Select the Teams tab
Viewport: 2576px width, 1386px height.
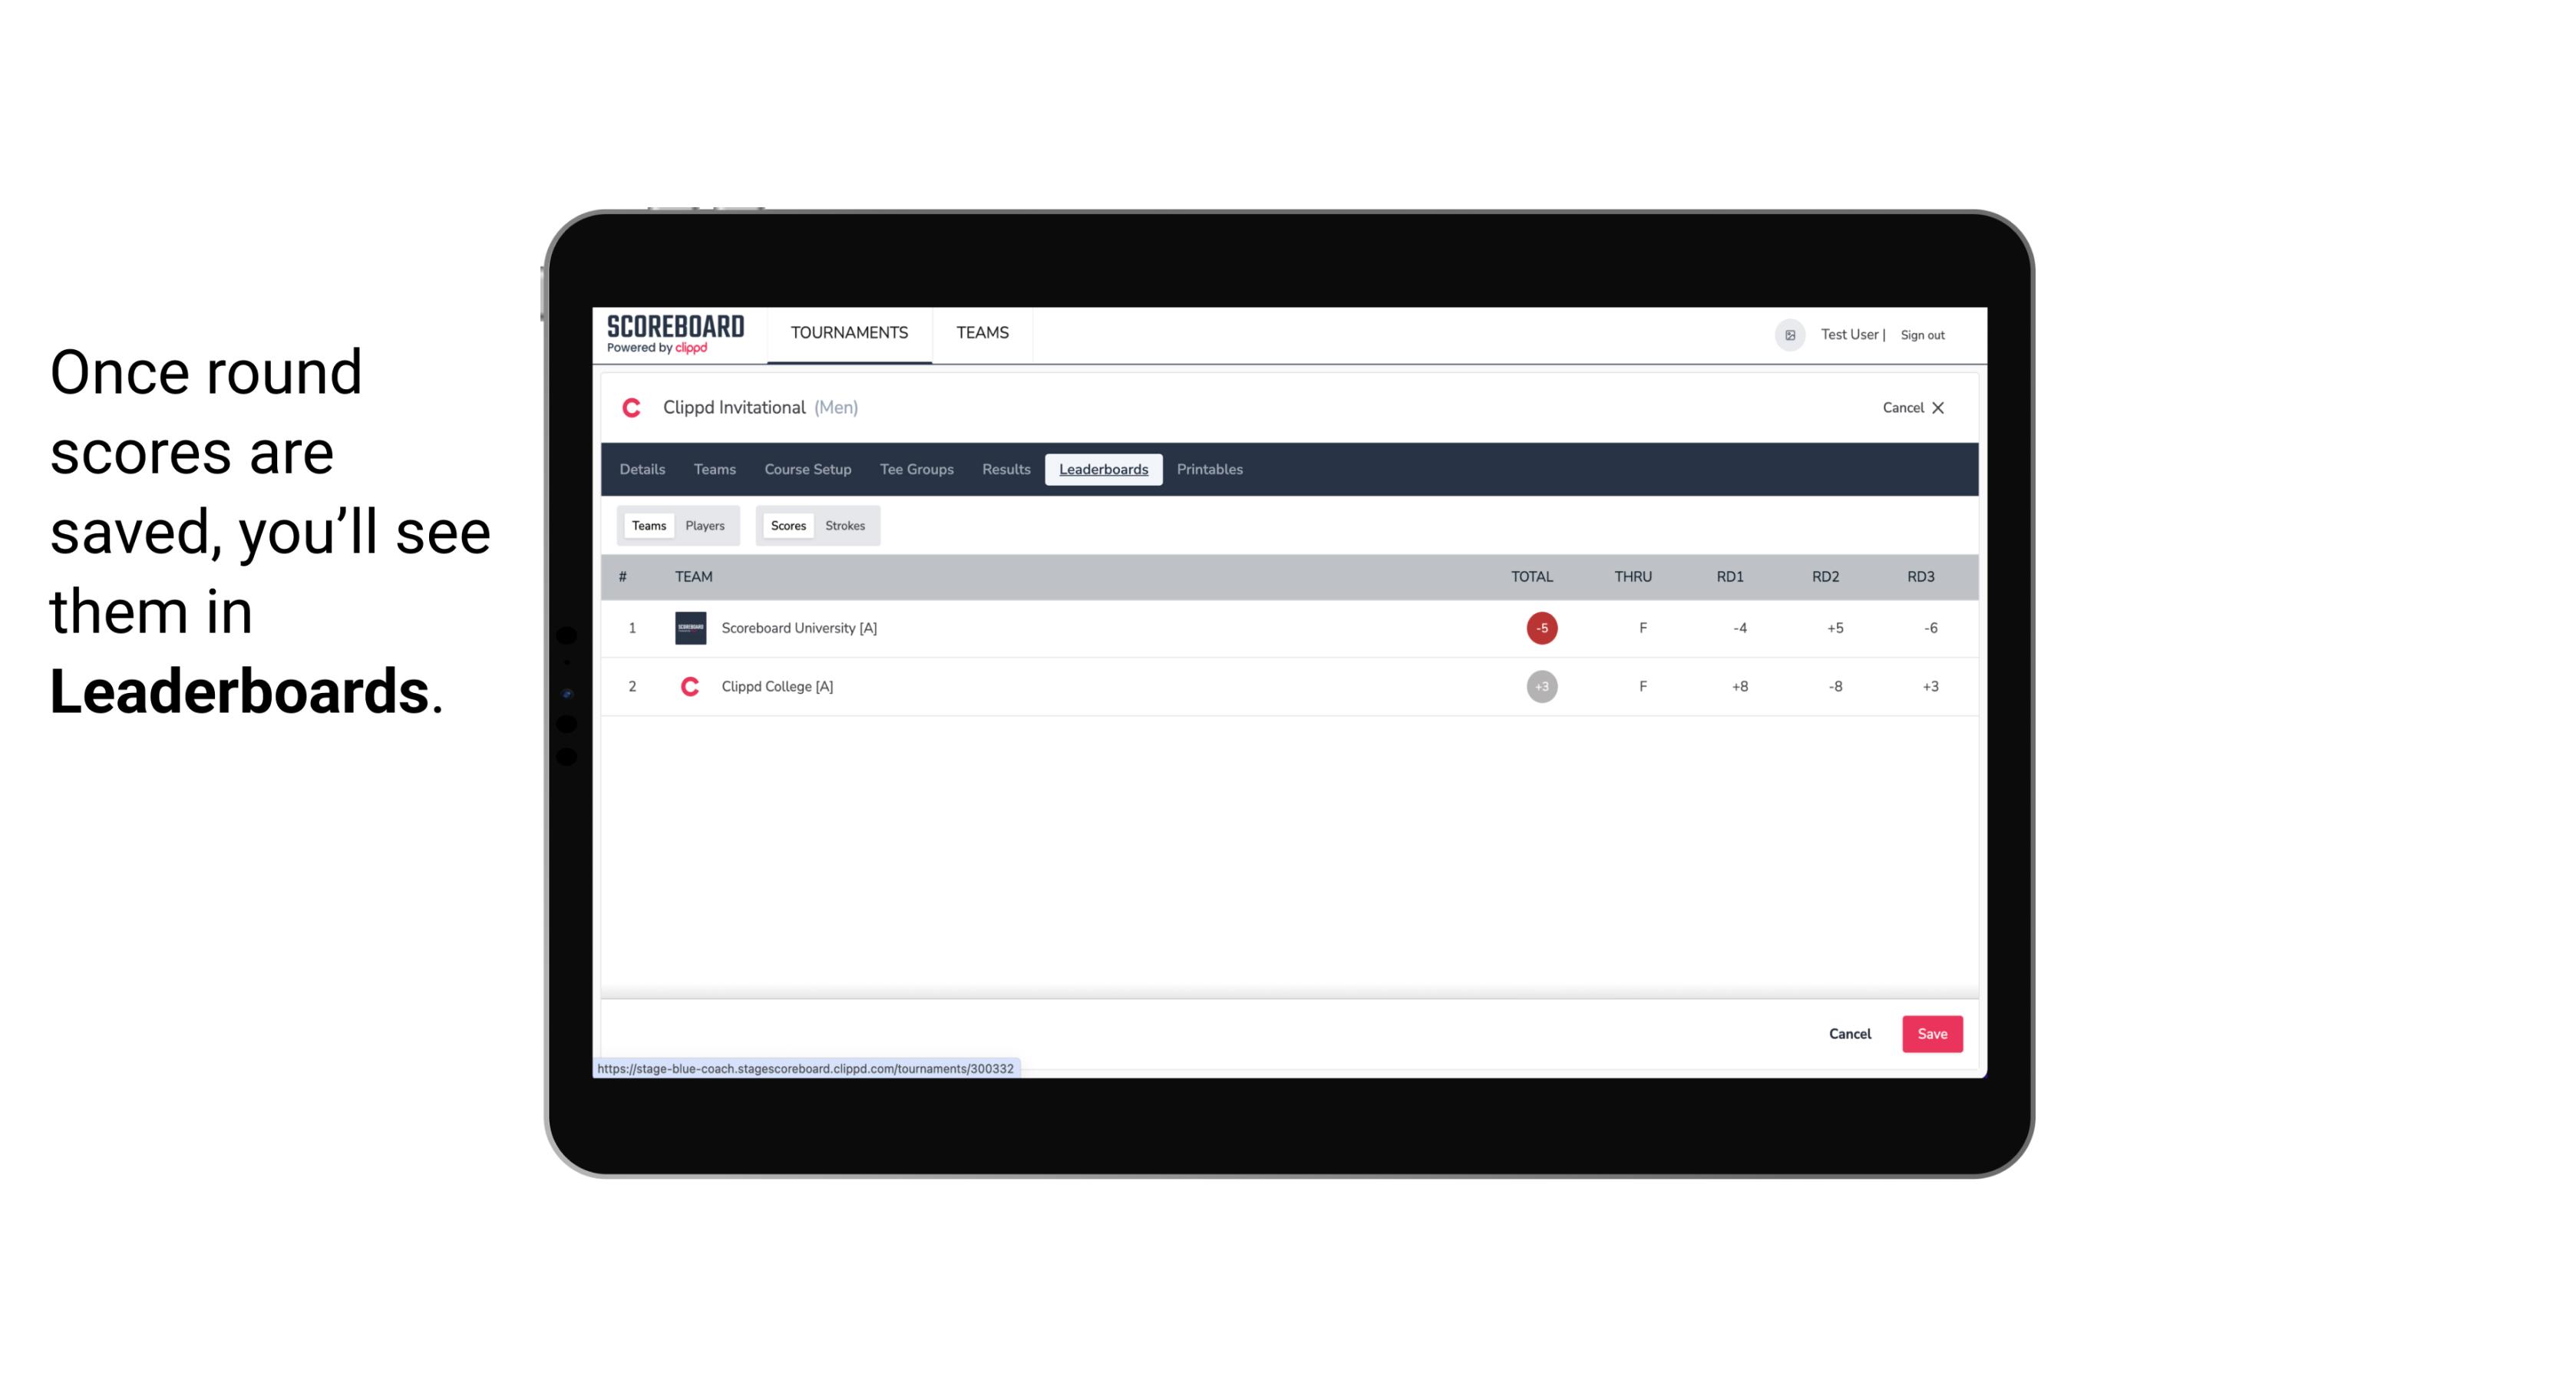tap(647, 526)
